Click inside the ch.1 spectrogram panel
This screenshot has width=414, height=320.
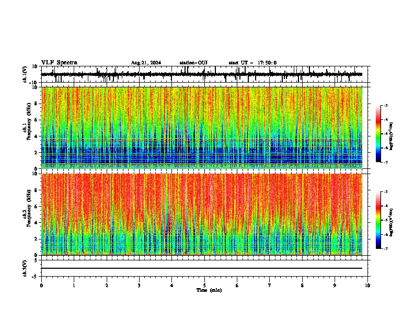pyautogui.click(x=202, y=128)
